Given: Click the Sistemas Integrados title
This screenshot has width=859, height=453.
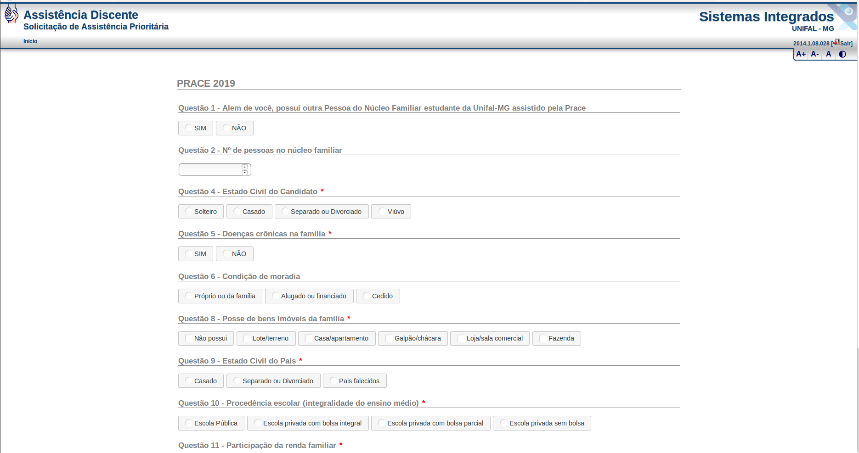Looking at the screenshot, I should [x=766, y=17].
